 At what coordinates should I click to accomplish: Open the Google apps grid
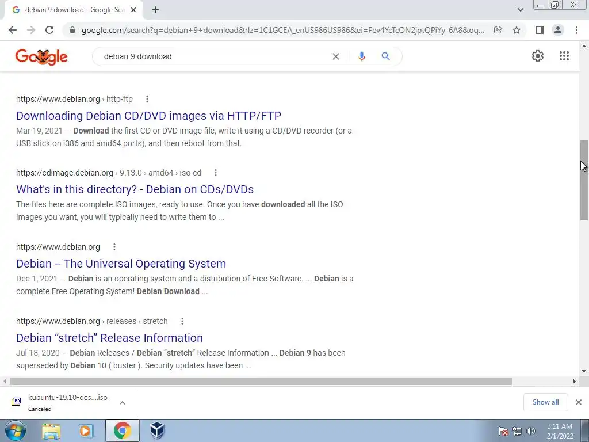[x=564, y=56]
